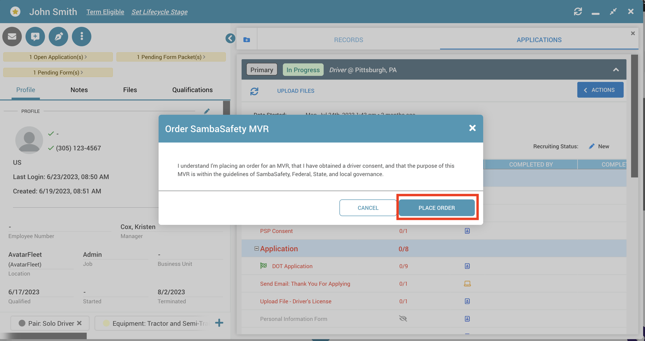This screenshot has height=341, width=645.
Task: Open the Qualifications tab
Action: (192, 90)
